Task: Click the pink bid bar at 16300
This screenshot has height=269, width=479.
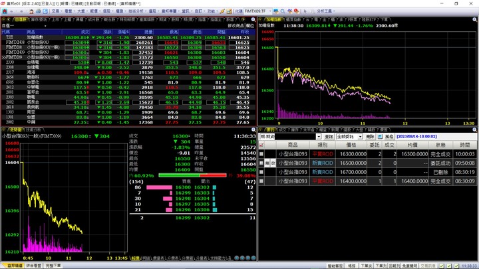Action: 159,187
